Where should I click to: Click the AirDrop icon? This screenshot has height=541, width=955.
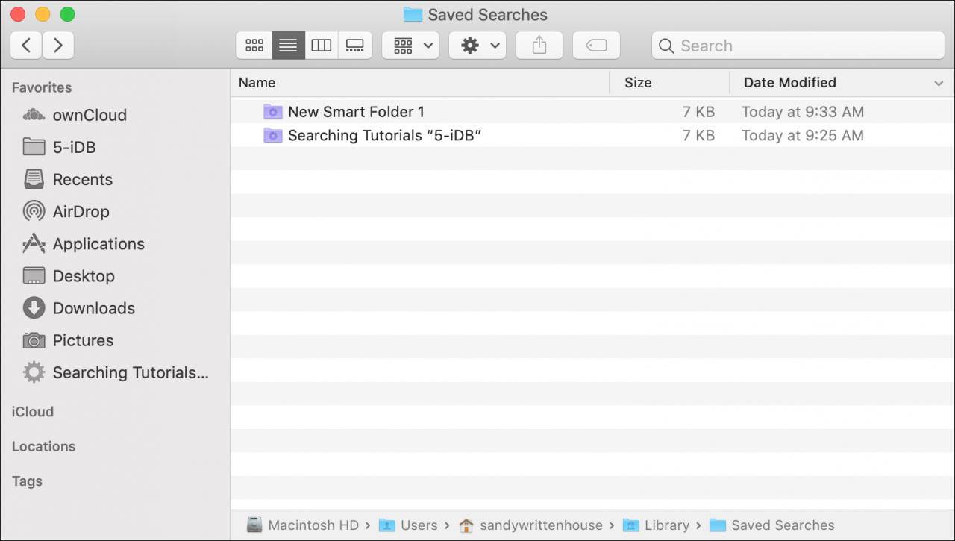click(x=34, y=211)
